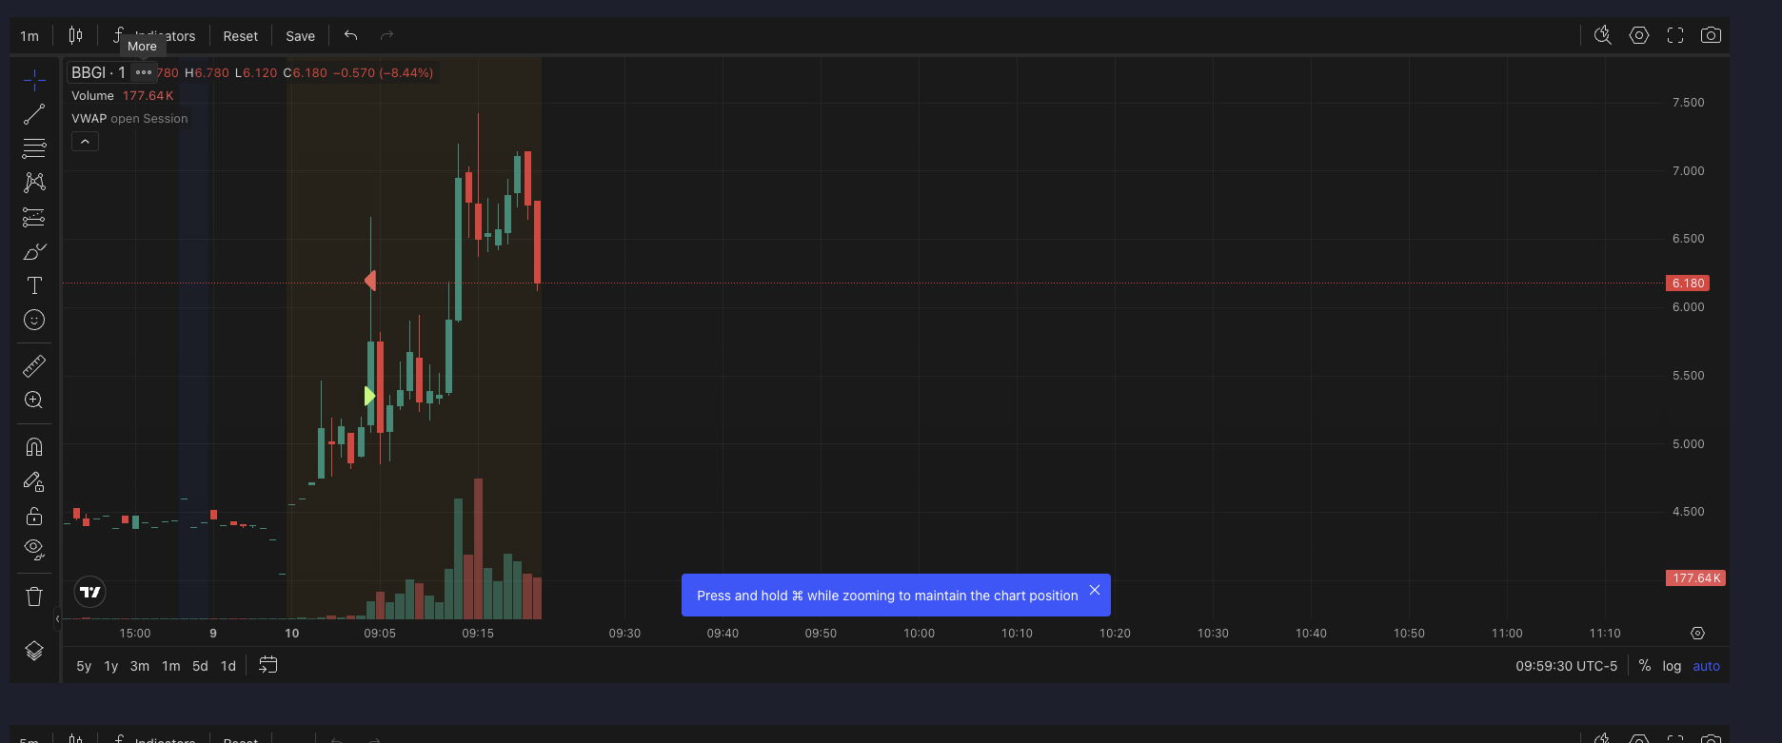Open the 1m interval dropdown
The width and height of the screenshot is (1782, 743).
[30, 36]
